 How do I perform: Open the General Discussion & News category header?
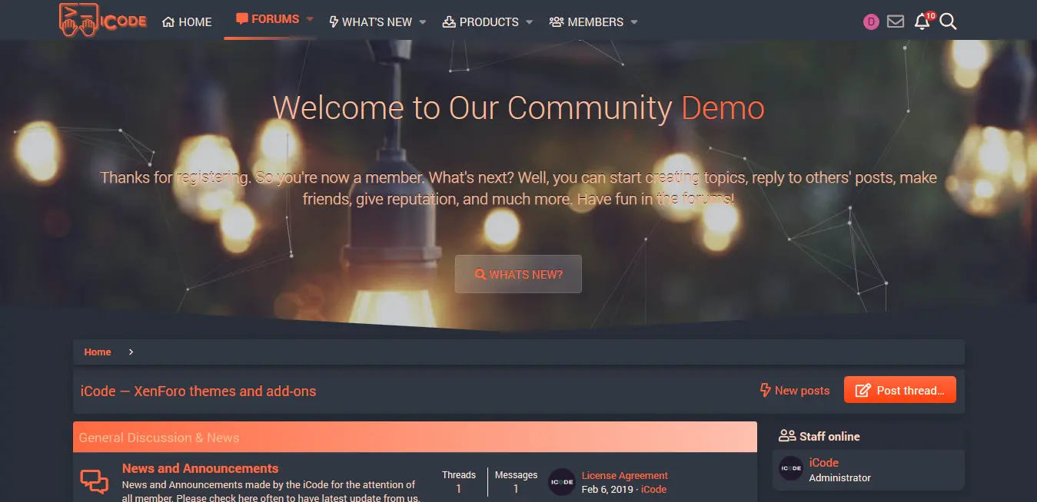[159, 438]
